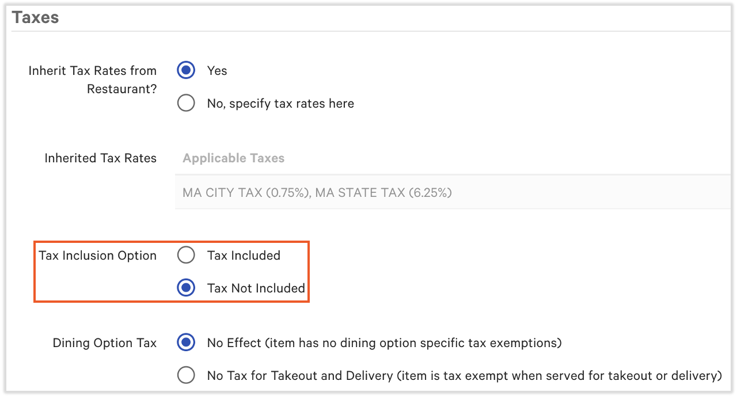Select the Tax Not Included option
This screenshot has width=737, height=396.
pyautogui.click(x=186, y=288)
